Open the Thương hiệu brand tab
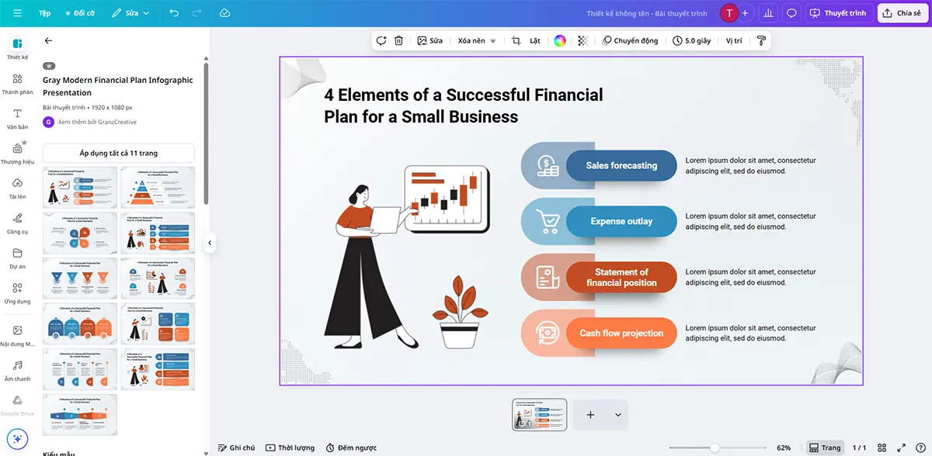Screen dimensions: 932x456 17,153
